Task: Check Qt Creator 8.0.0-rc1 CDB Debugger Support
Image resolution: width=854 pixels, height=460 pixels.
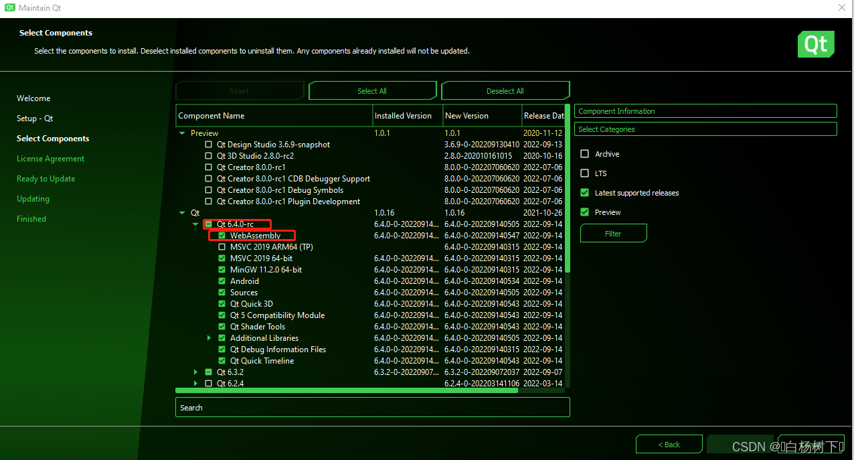Action: click(x=209, y=179)
